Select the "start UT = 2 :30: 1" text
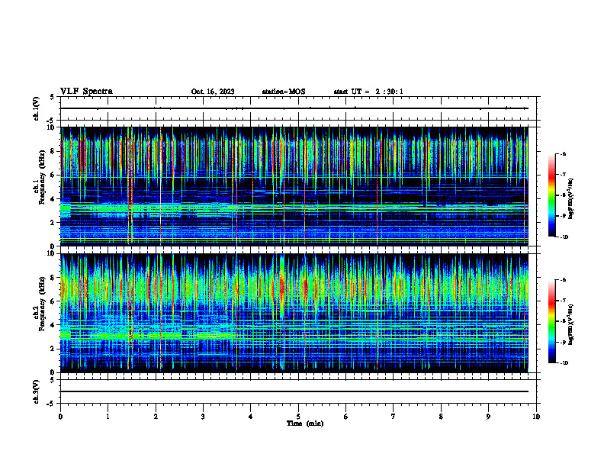604x467 pixels. (368, 92)
